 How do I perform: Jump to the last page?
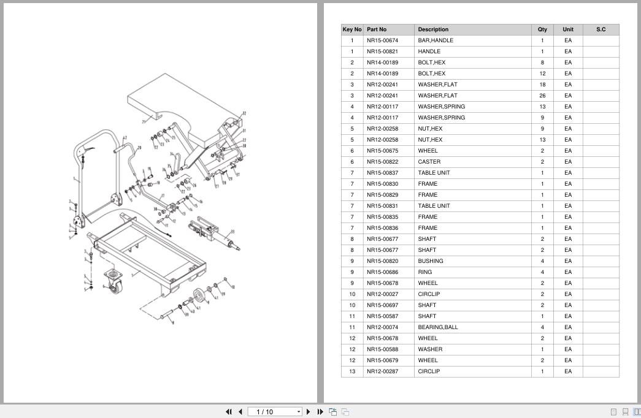[x=320, y=411]
